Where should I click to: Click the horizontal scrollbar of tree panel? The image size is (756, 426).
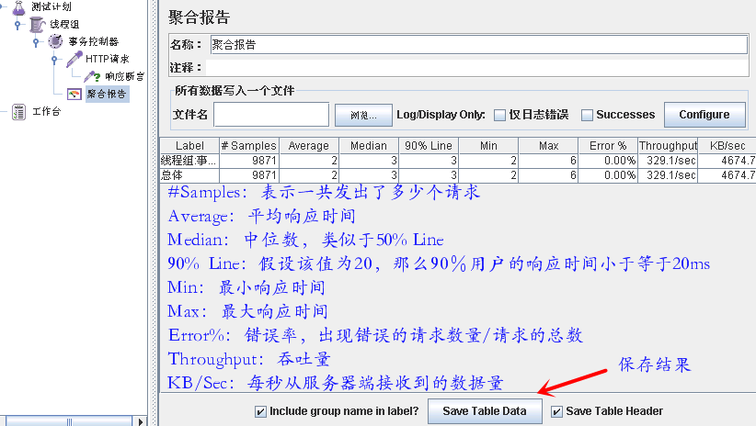pos(68,421)
